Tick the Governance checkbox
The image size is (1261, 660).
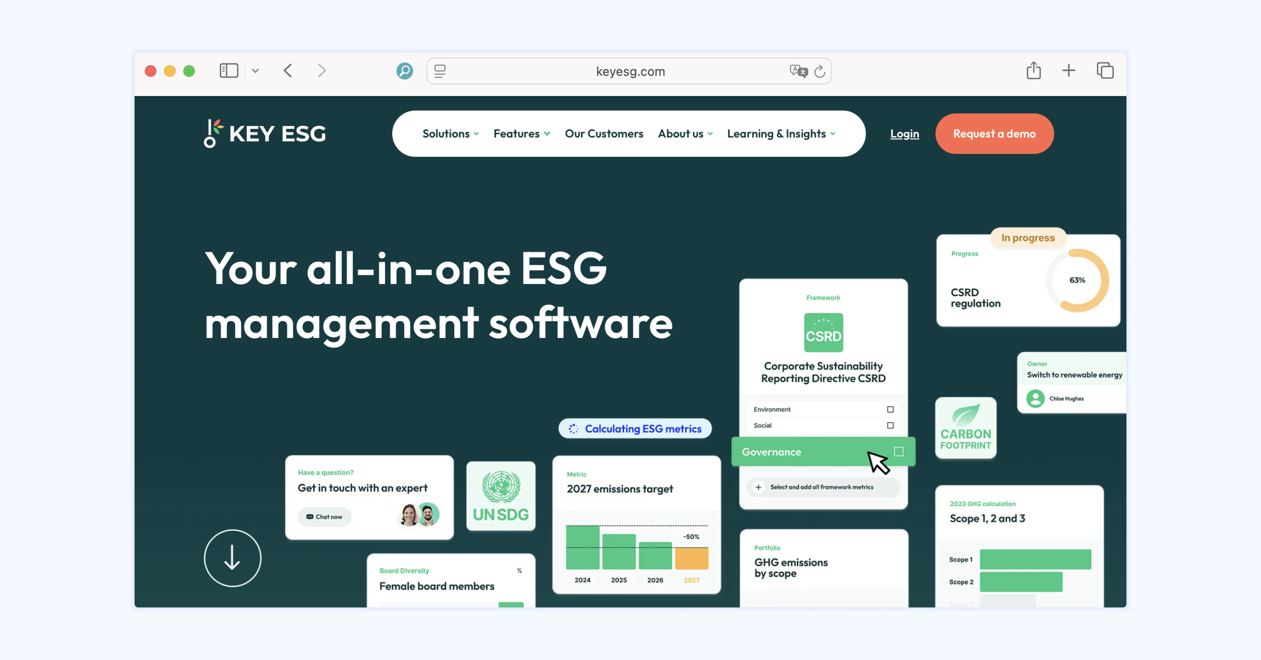pyautogui.click(x=898, y=451)
